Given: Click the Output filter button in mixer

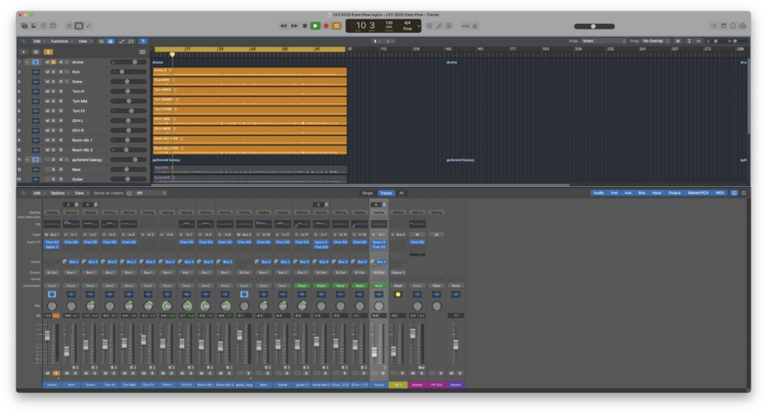Looking at the screenshot, I should point(674,193).
